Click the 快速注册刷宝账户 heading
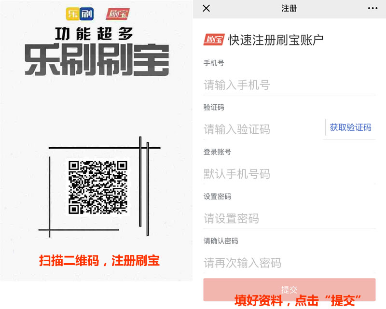The width and height of the screenshot is (386, 309). [x=276, y=40]
